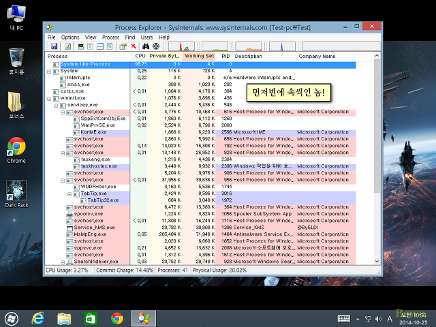Collapse the svchost.exe PID 956 node
Screen dimensions: 436x327
(63, 181)
